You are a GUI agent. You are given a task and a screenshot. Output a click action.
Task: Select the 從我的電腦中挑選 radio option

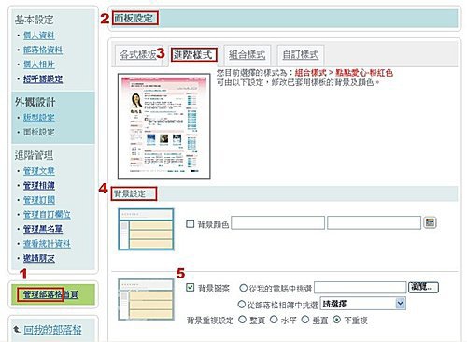[x=243, y=288]
